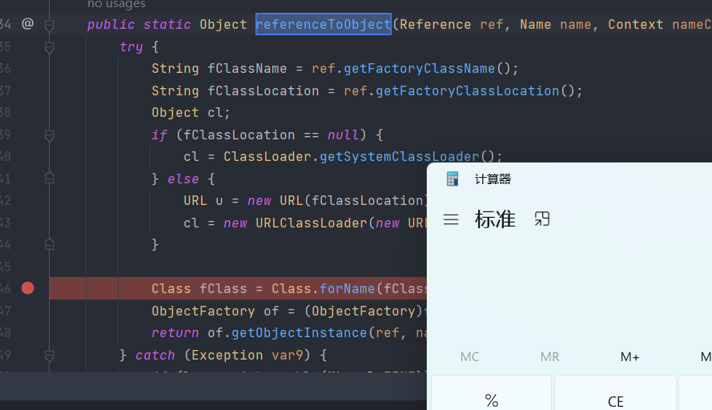Click getFactoryClassName method call in code
This screenshot has height=410, width=712.
click(436, 69)
